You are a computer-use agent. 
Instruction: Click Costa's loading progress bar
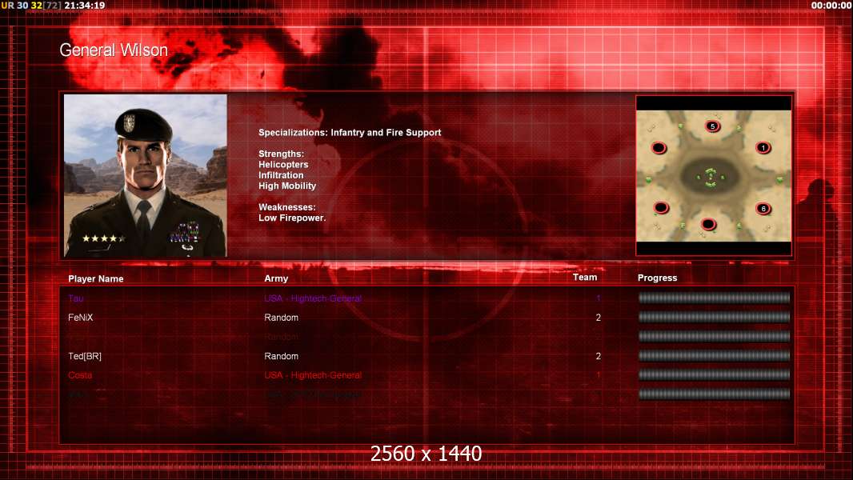point(715,375)
